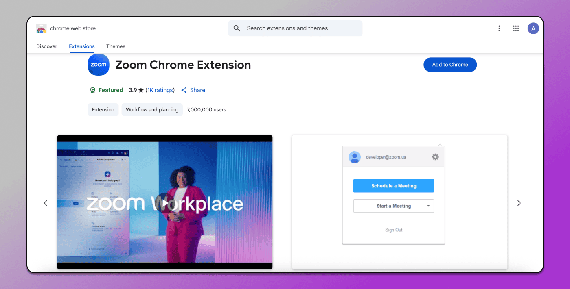Click the Featured badge icon
570x289 pixels.
point(92,90)
